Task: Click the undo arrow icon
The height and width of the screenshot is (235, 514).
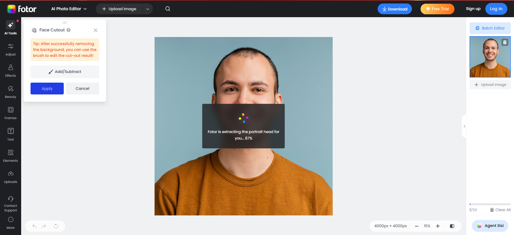Action: click(x=35, y=226)
